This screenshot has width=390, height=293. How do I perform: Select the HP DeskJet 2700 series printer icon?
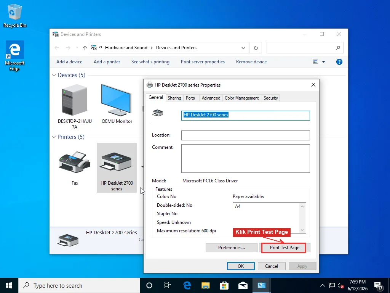(x=117, y=162)
